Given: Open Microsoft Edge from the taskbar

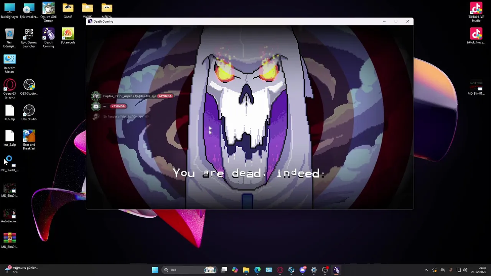Looking at the screenshot, I should click(x=257, y=270).
